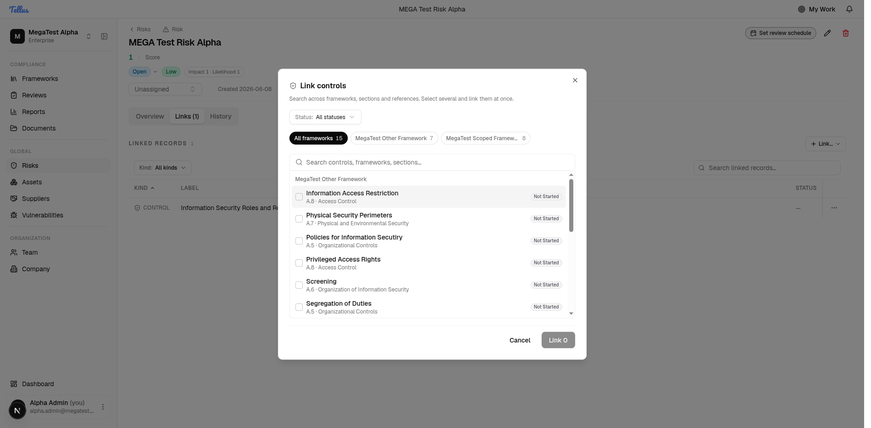Screen dimensions: 871x428
Task: Open Status All statuses dropdown
Action: coord(325,117)
